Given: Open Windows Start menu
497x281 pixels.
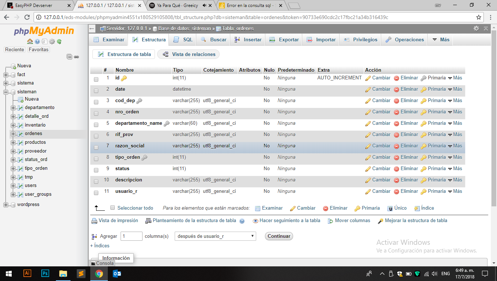Looking at the screenshot, I should [9, 273].
